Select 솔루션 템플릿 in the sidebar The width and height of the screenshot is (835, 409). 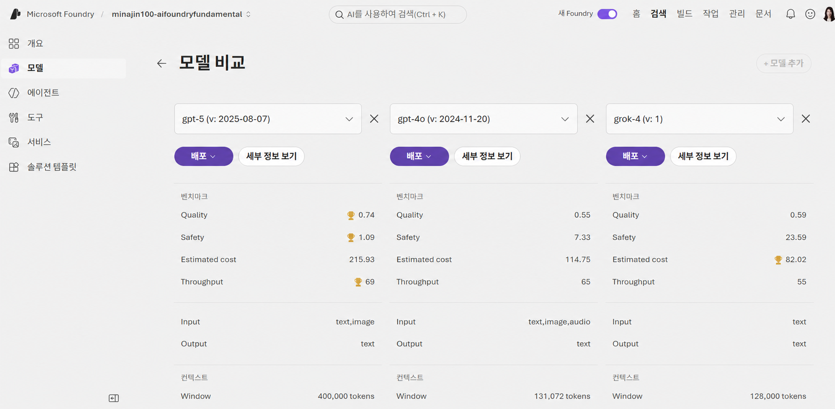click(63, 167)
